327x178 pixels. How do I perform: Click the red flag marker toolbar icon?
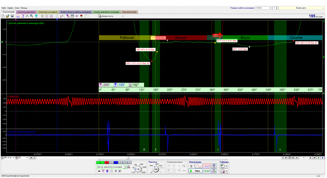[81, 16]
